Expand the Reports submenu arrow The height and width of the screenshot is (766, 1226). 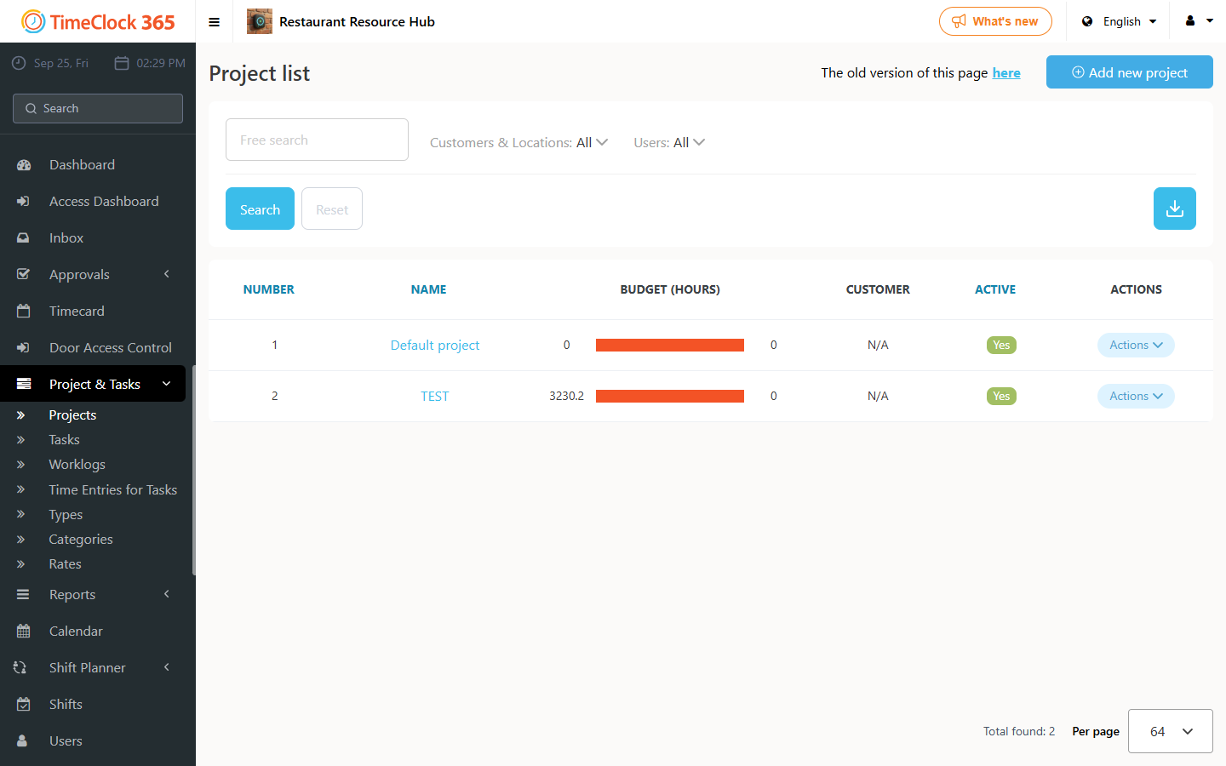(x=167, y=594)
